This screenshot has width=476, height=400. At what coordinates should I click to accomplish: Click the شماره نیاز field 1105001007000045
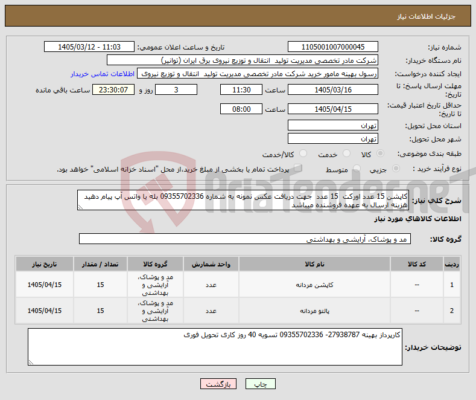pos(333,47)
